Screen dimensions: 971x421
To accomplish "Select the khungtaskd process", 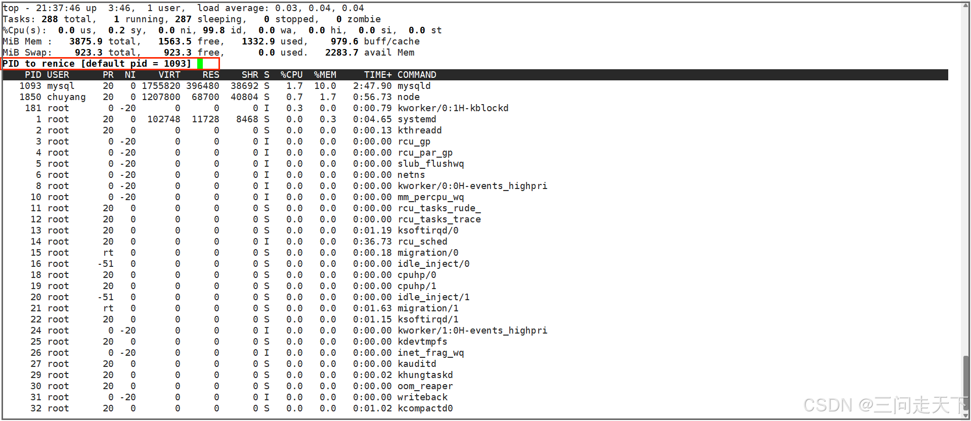I will click(x=425, y=375).
